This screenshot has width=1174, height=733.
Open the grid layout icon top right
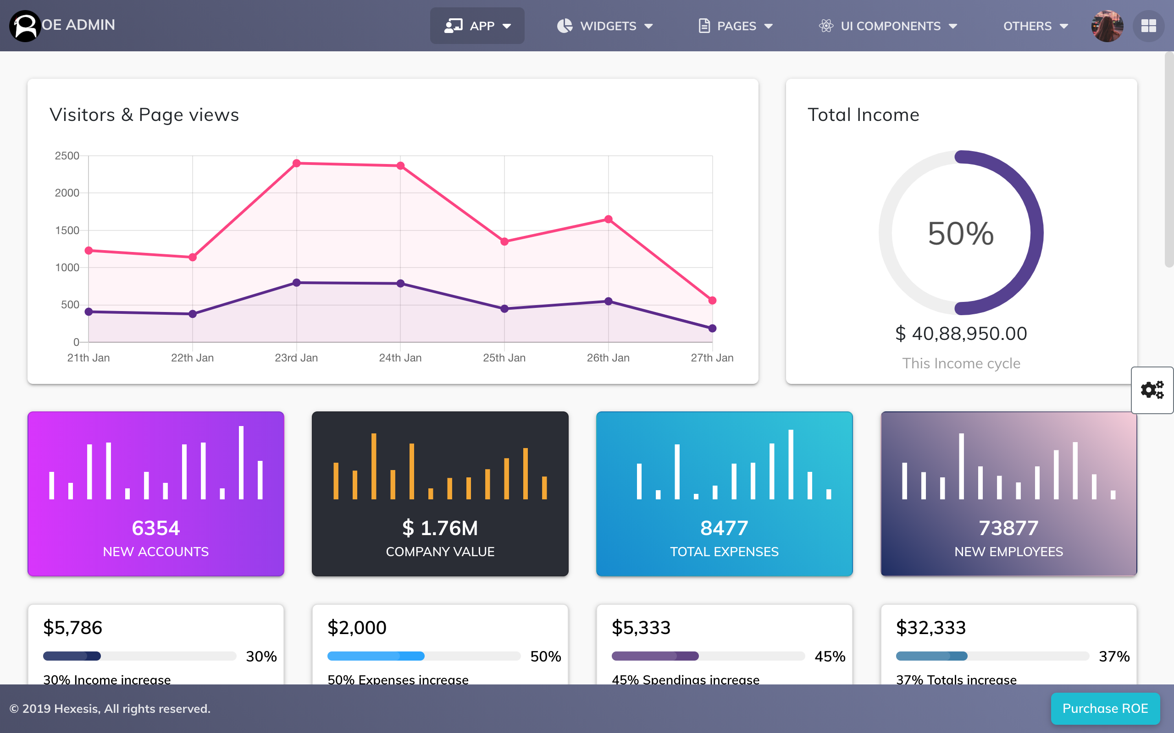[x=1149, y=25]
